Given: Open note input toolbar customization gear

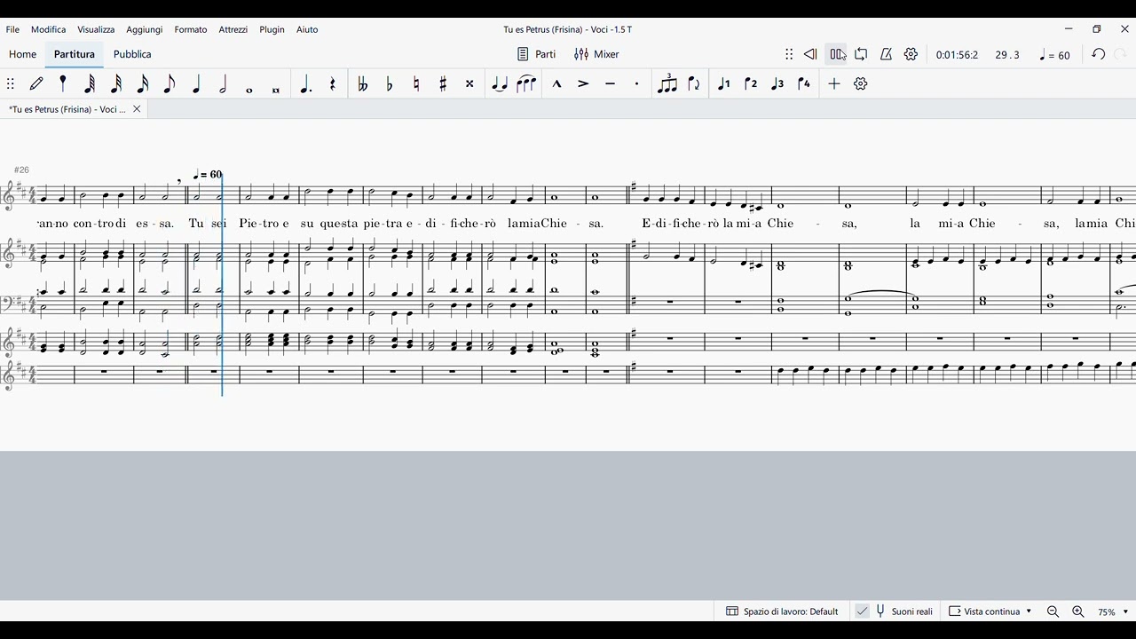Looking at the screenshot, I should (860, 83).
